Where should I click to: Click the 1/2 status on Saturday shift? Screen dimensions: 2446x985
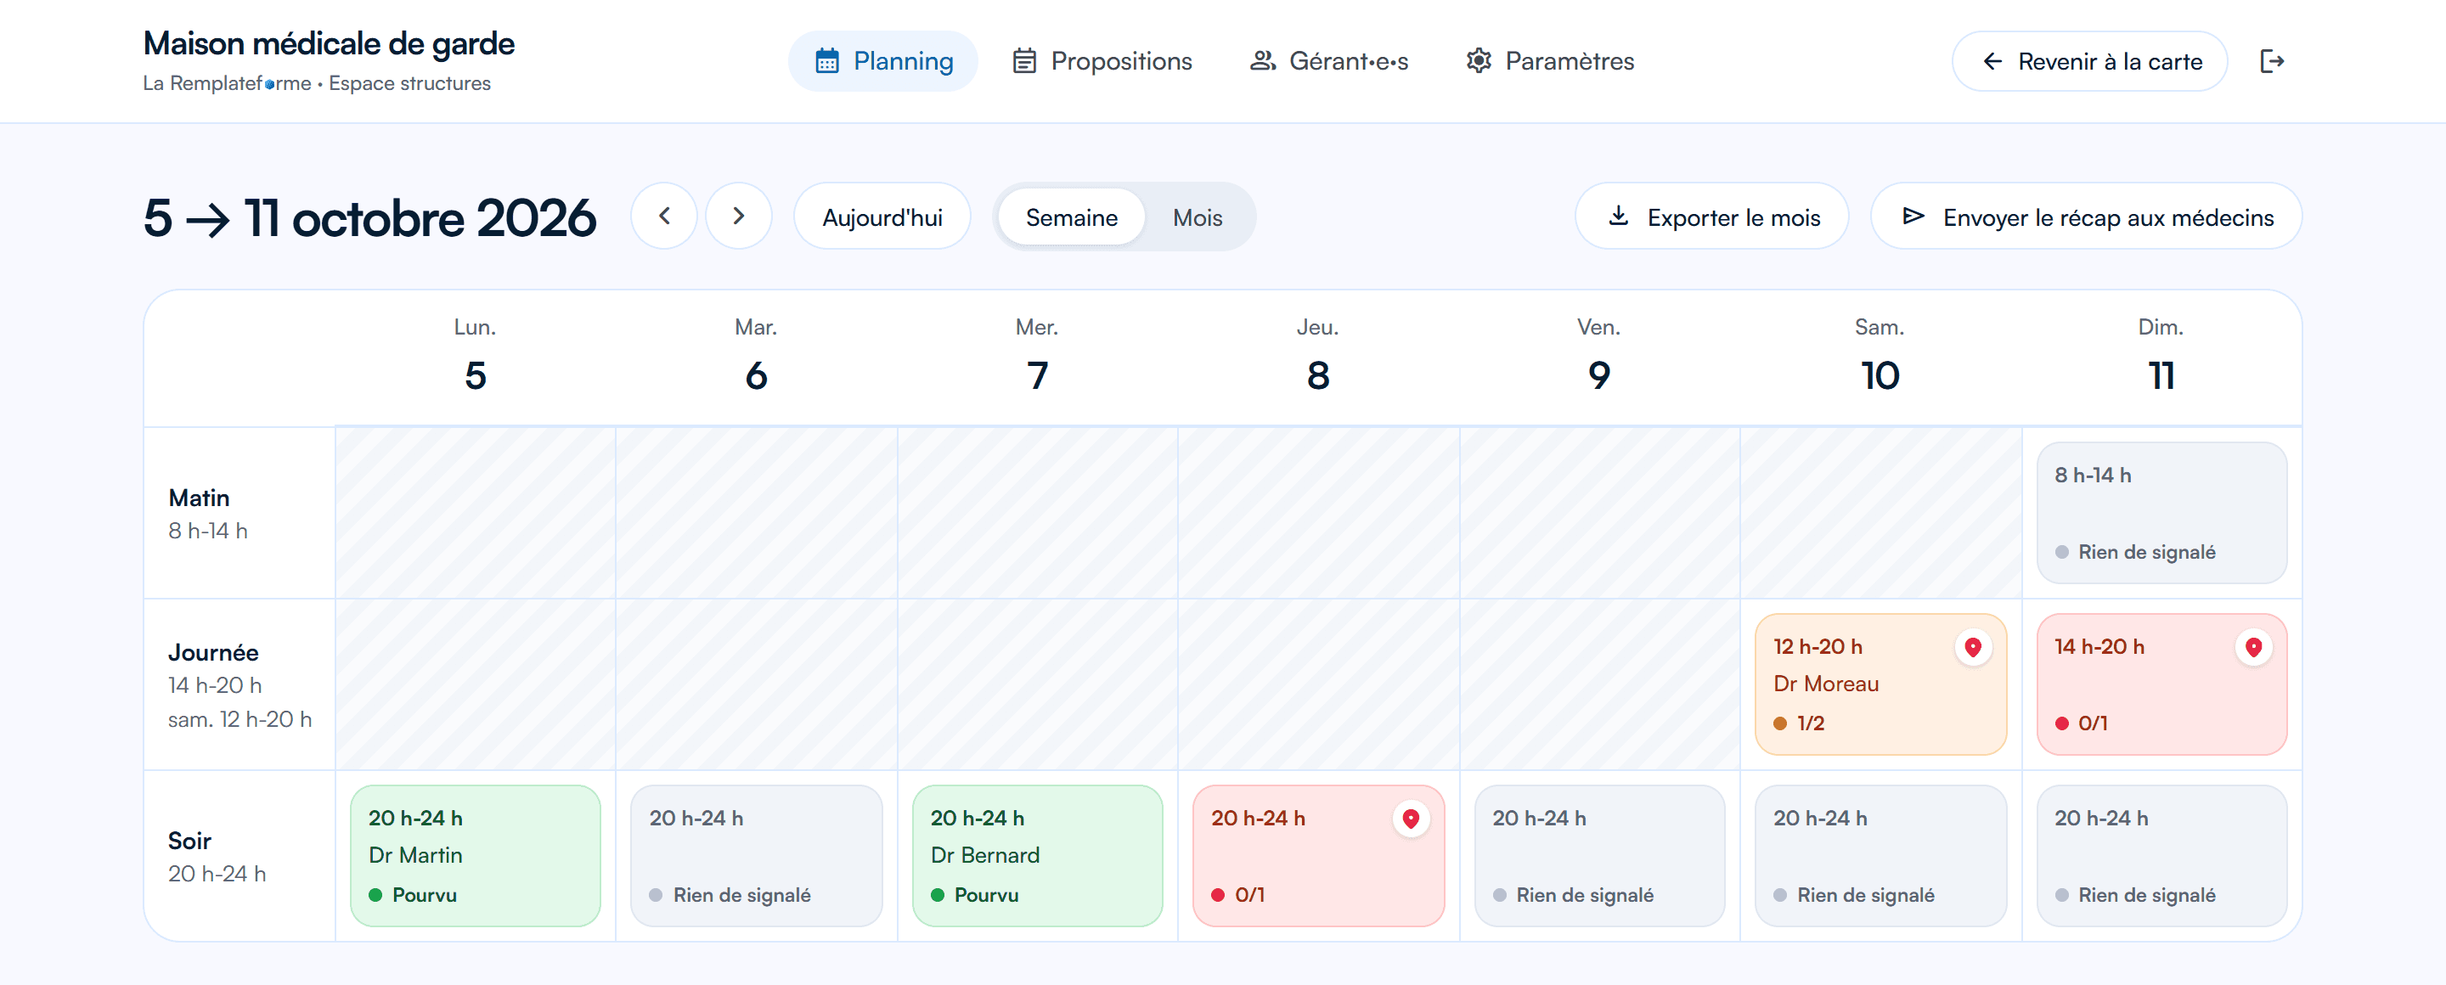point(1799,723)
